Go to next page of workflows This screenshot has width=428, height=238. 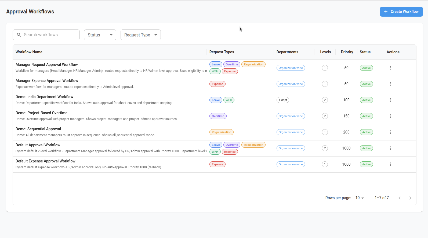coord(410,198)
